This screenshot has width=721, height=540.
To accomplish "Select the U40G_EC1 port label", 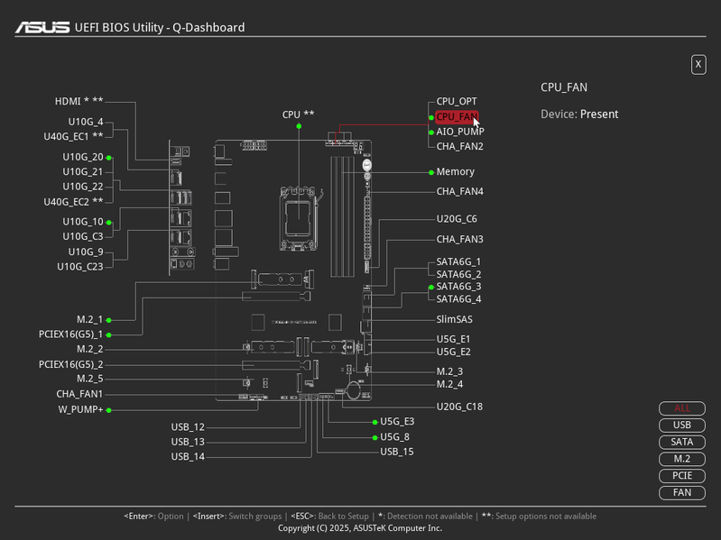I will point(73,137).
